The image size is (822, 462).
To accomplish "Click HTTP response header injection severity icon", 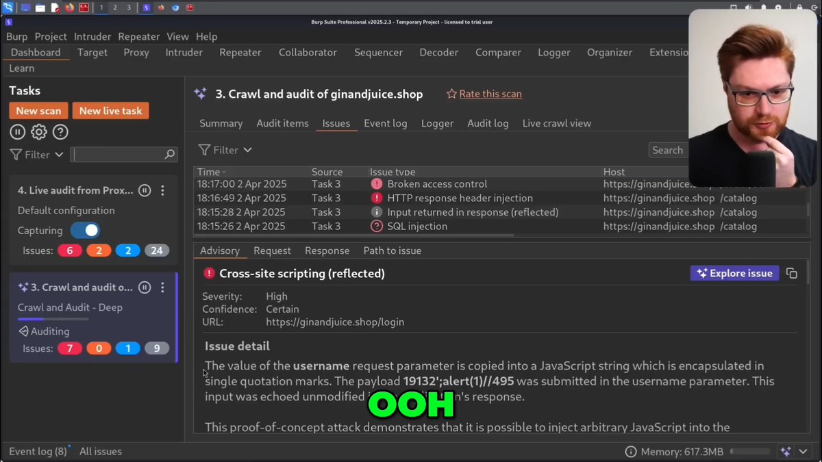I will pyautogui.click(x=376, y=198).
